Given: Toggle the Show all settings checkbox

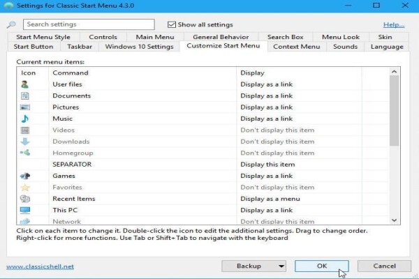Looking at the screenshot, I should click(x=172, y=24).
